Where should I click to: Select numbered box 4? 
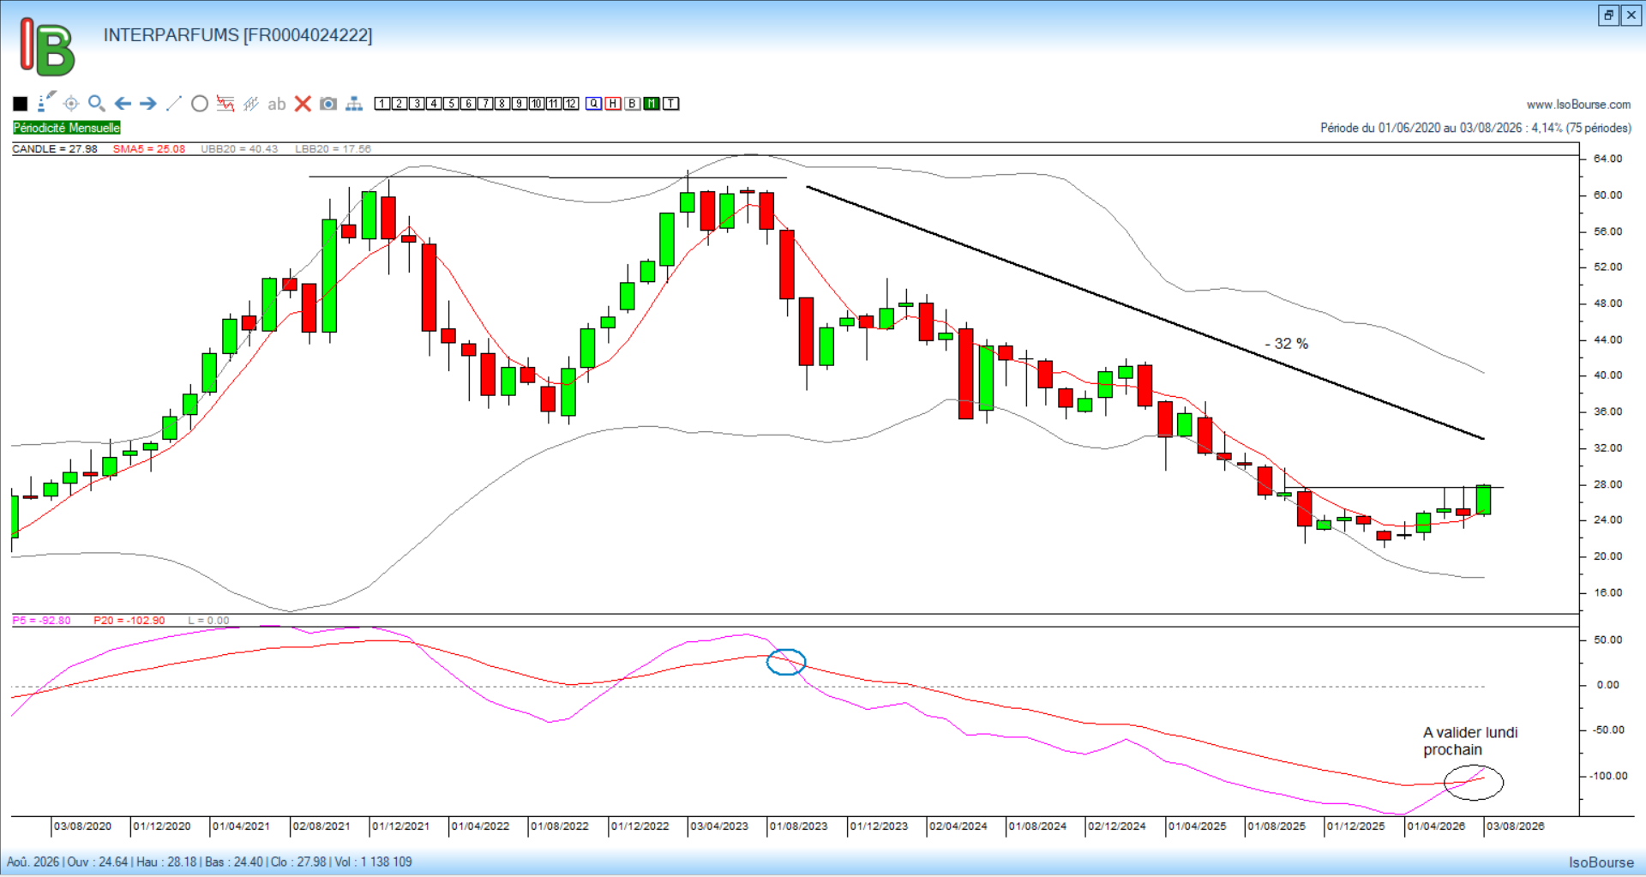click(434, 104)
